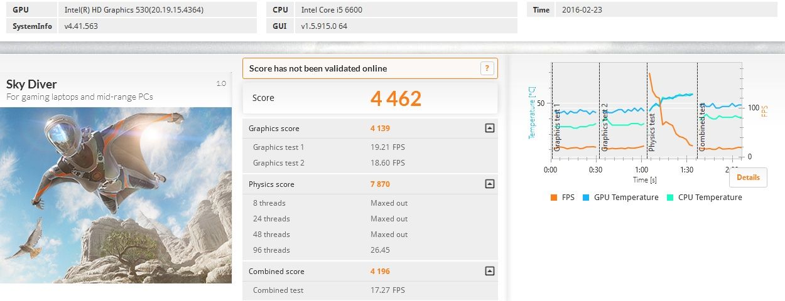
Task: Click the FPS orange legend swatch
Action: (x=553, y=198)
